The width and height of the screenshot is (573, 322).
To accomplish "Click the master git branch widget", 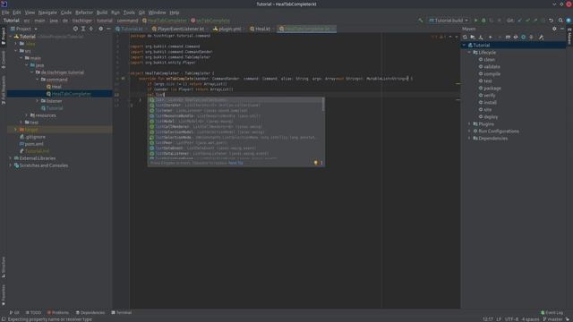I will click(x=553, y=319).
